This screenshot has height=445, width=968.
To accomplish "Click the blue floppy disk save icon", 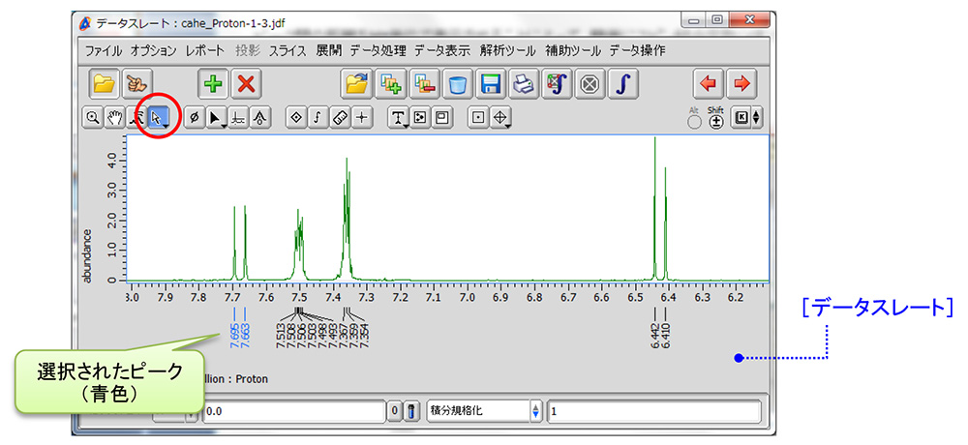I will pyautogui.click(x=490, y=84).
